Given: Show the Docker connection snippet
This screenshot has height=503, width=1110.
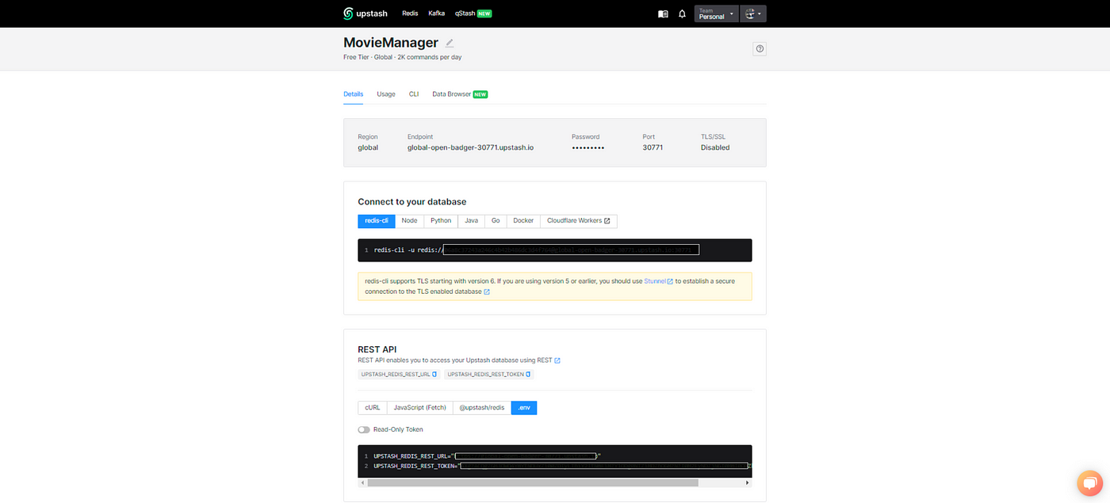Looking at the screenshot, I should 523,221.
